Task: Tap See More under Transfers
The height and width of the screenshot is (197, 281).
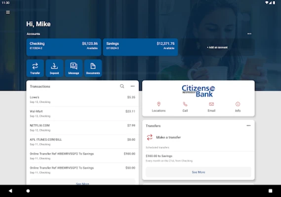Action: pos(199,172)
